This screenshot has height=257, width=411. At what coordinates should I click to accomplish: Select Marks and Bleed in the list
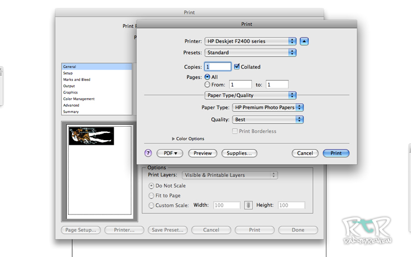click(x=77, y=79)
